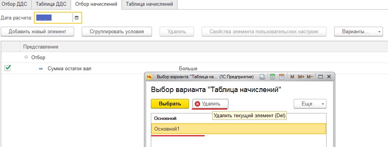Viewport: 388px width, 147px height.
Task: Switch to the Таблица ДДС tab
Action: tap(51, 5)
